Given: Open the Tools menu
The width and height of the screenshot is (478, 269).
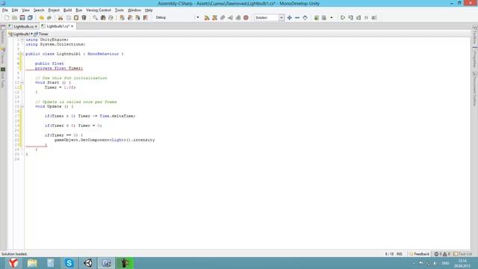Looking at the screenshot, I should pos(119,10).
